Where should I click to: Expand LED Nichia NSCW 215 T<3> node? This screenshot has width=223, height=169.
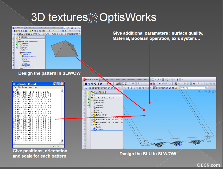[92, 120]
